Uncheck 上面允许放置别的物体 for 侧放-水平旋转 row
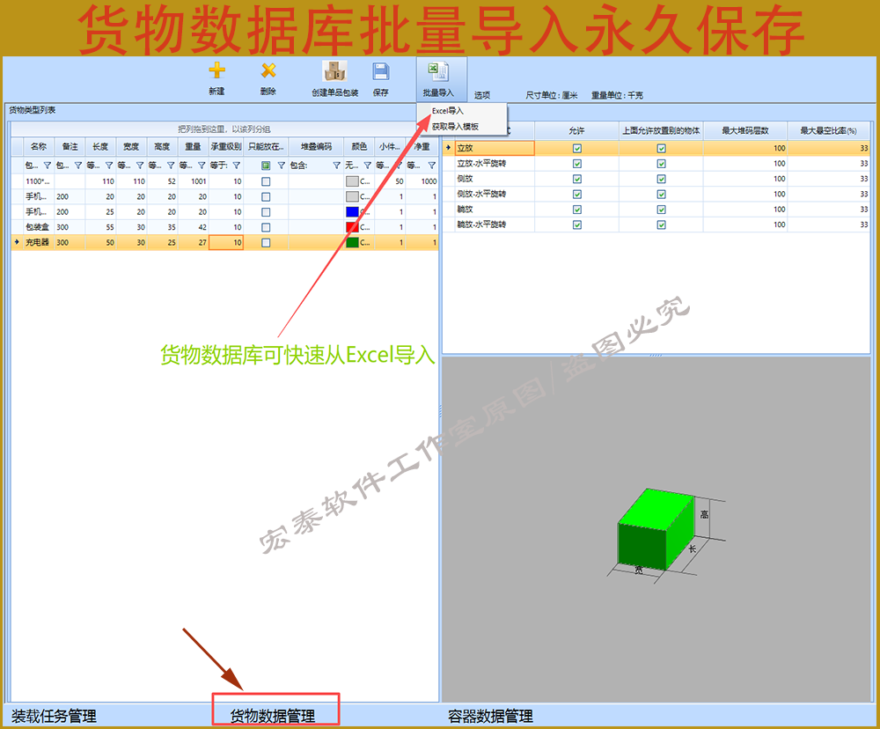 pyautogui.click(x=661, y=194)
